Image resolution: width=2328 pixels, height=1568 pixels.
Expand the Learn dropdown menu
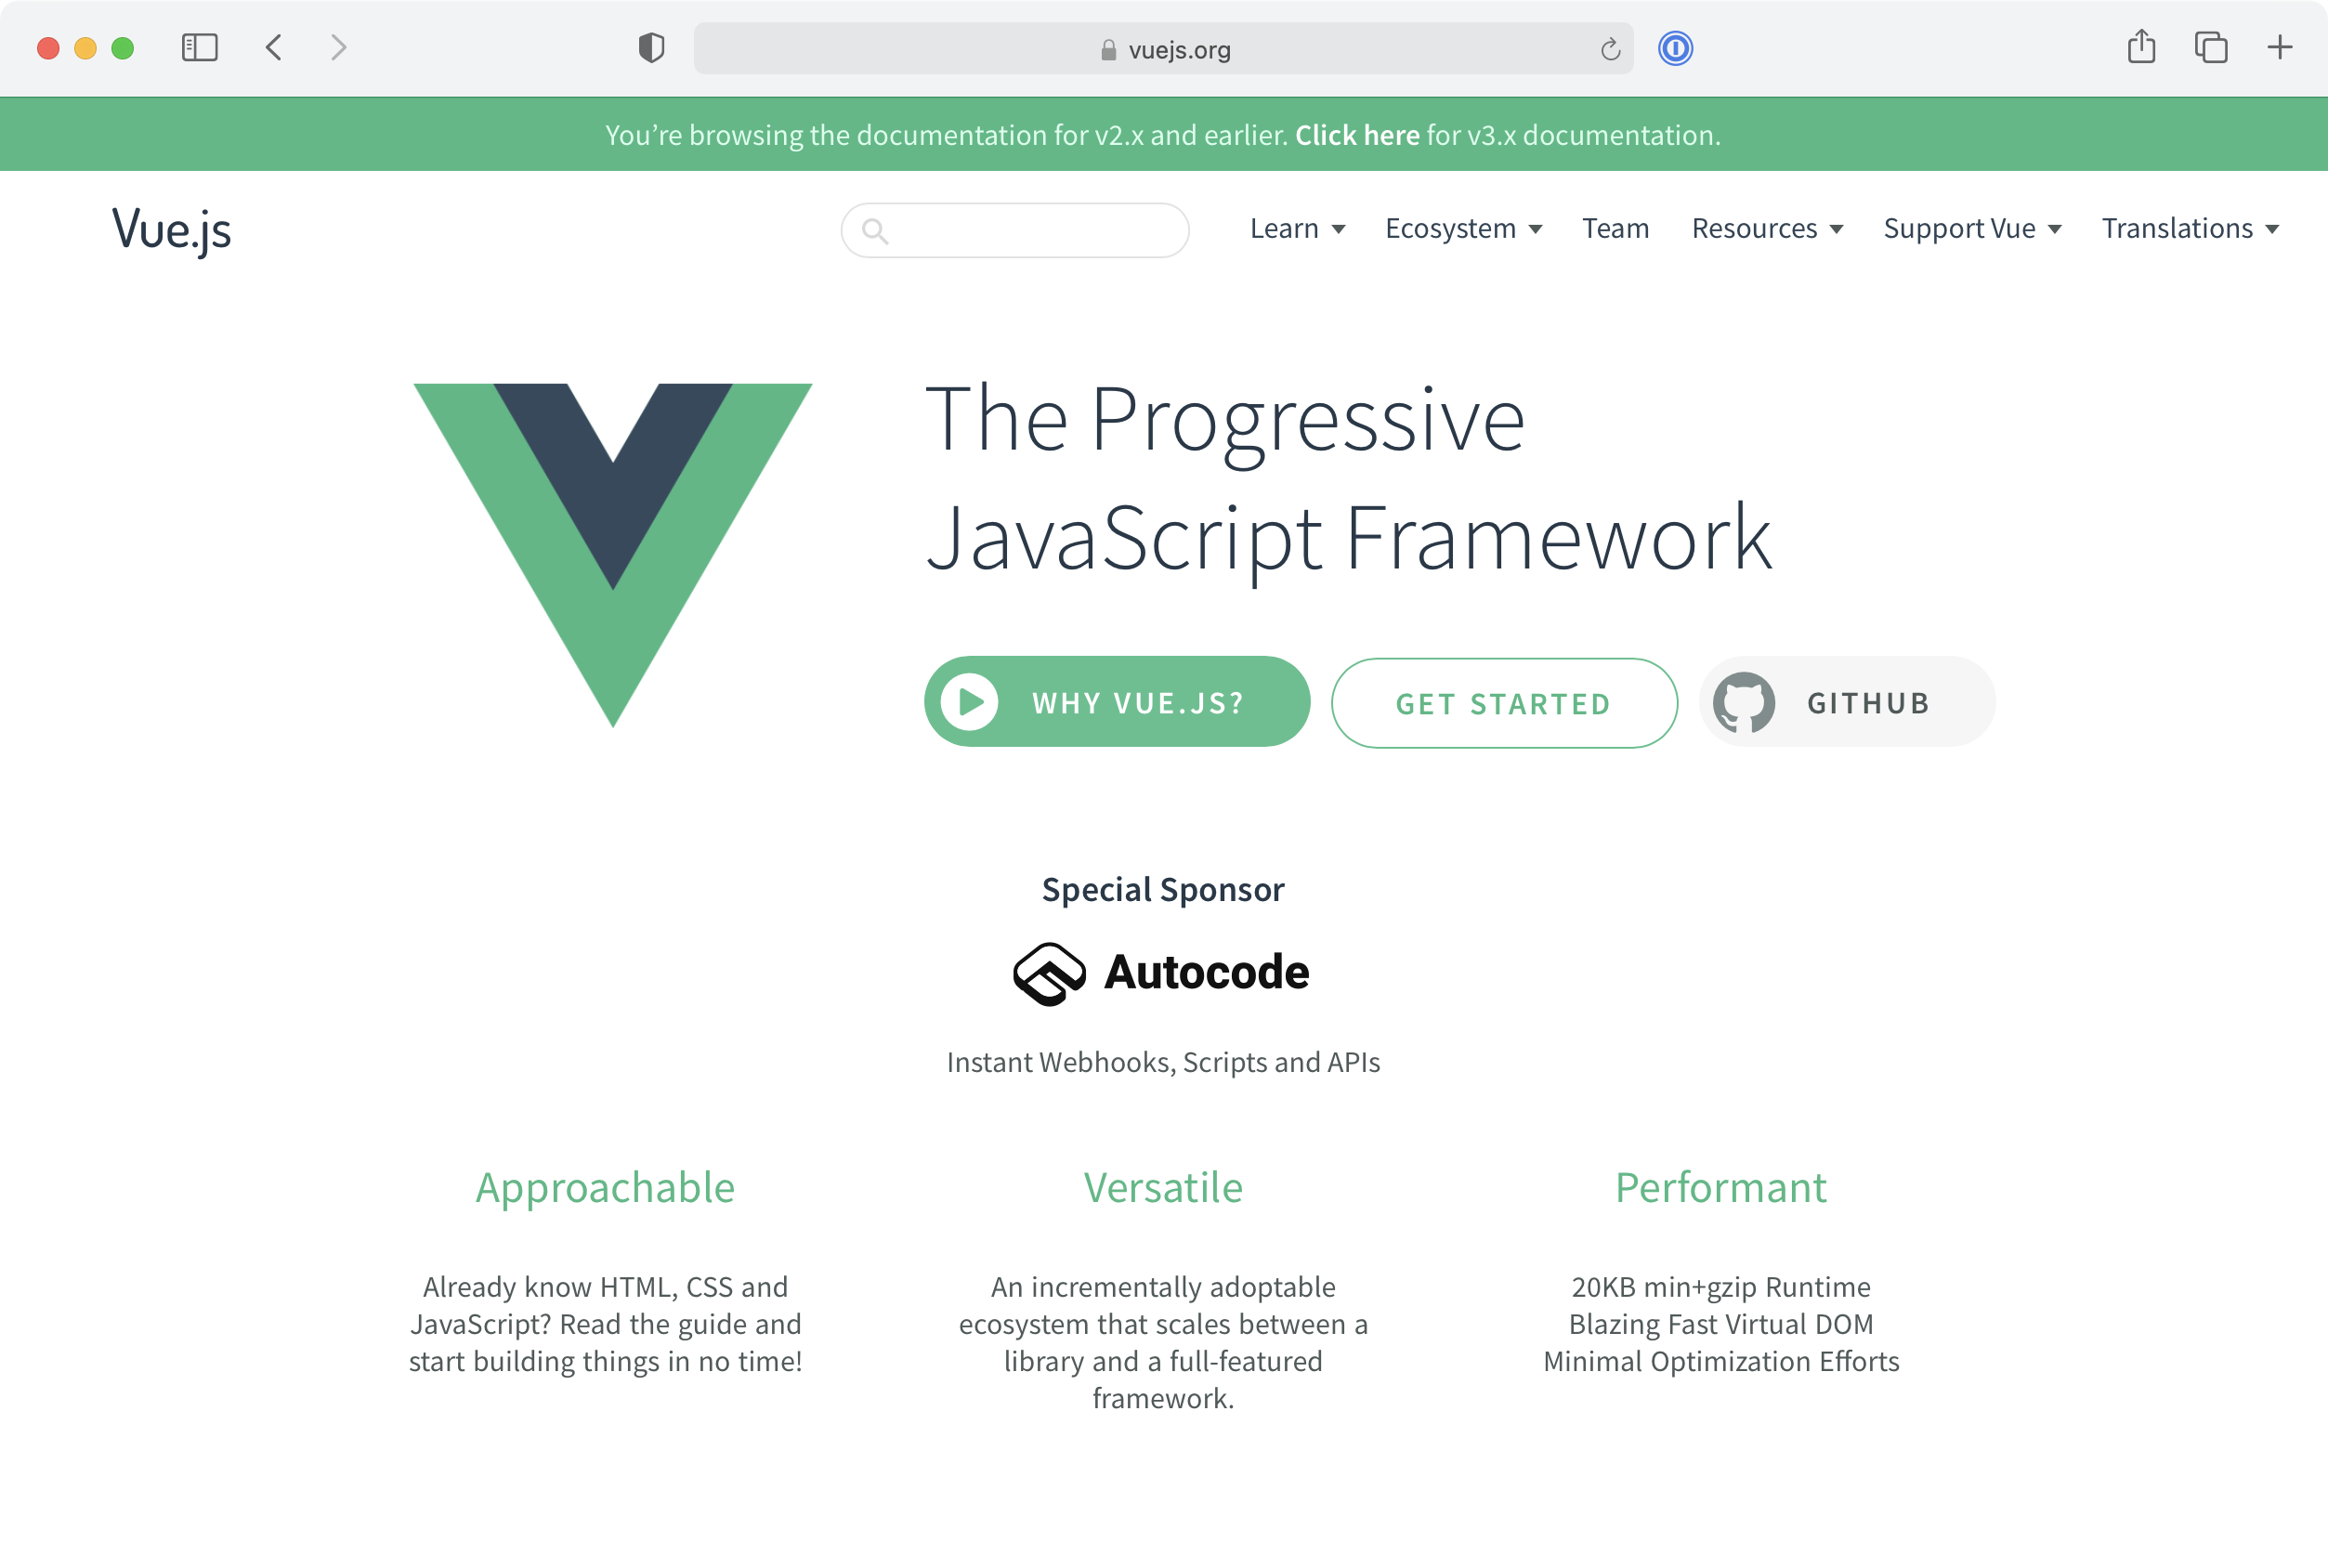1297,229
